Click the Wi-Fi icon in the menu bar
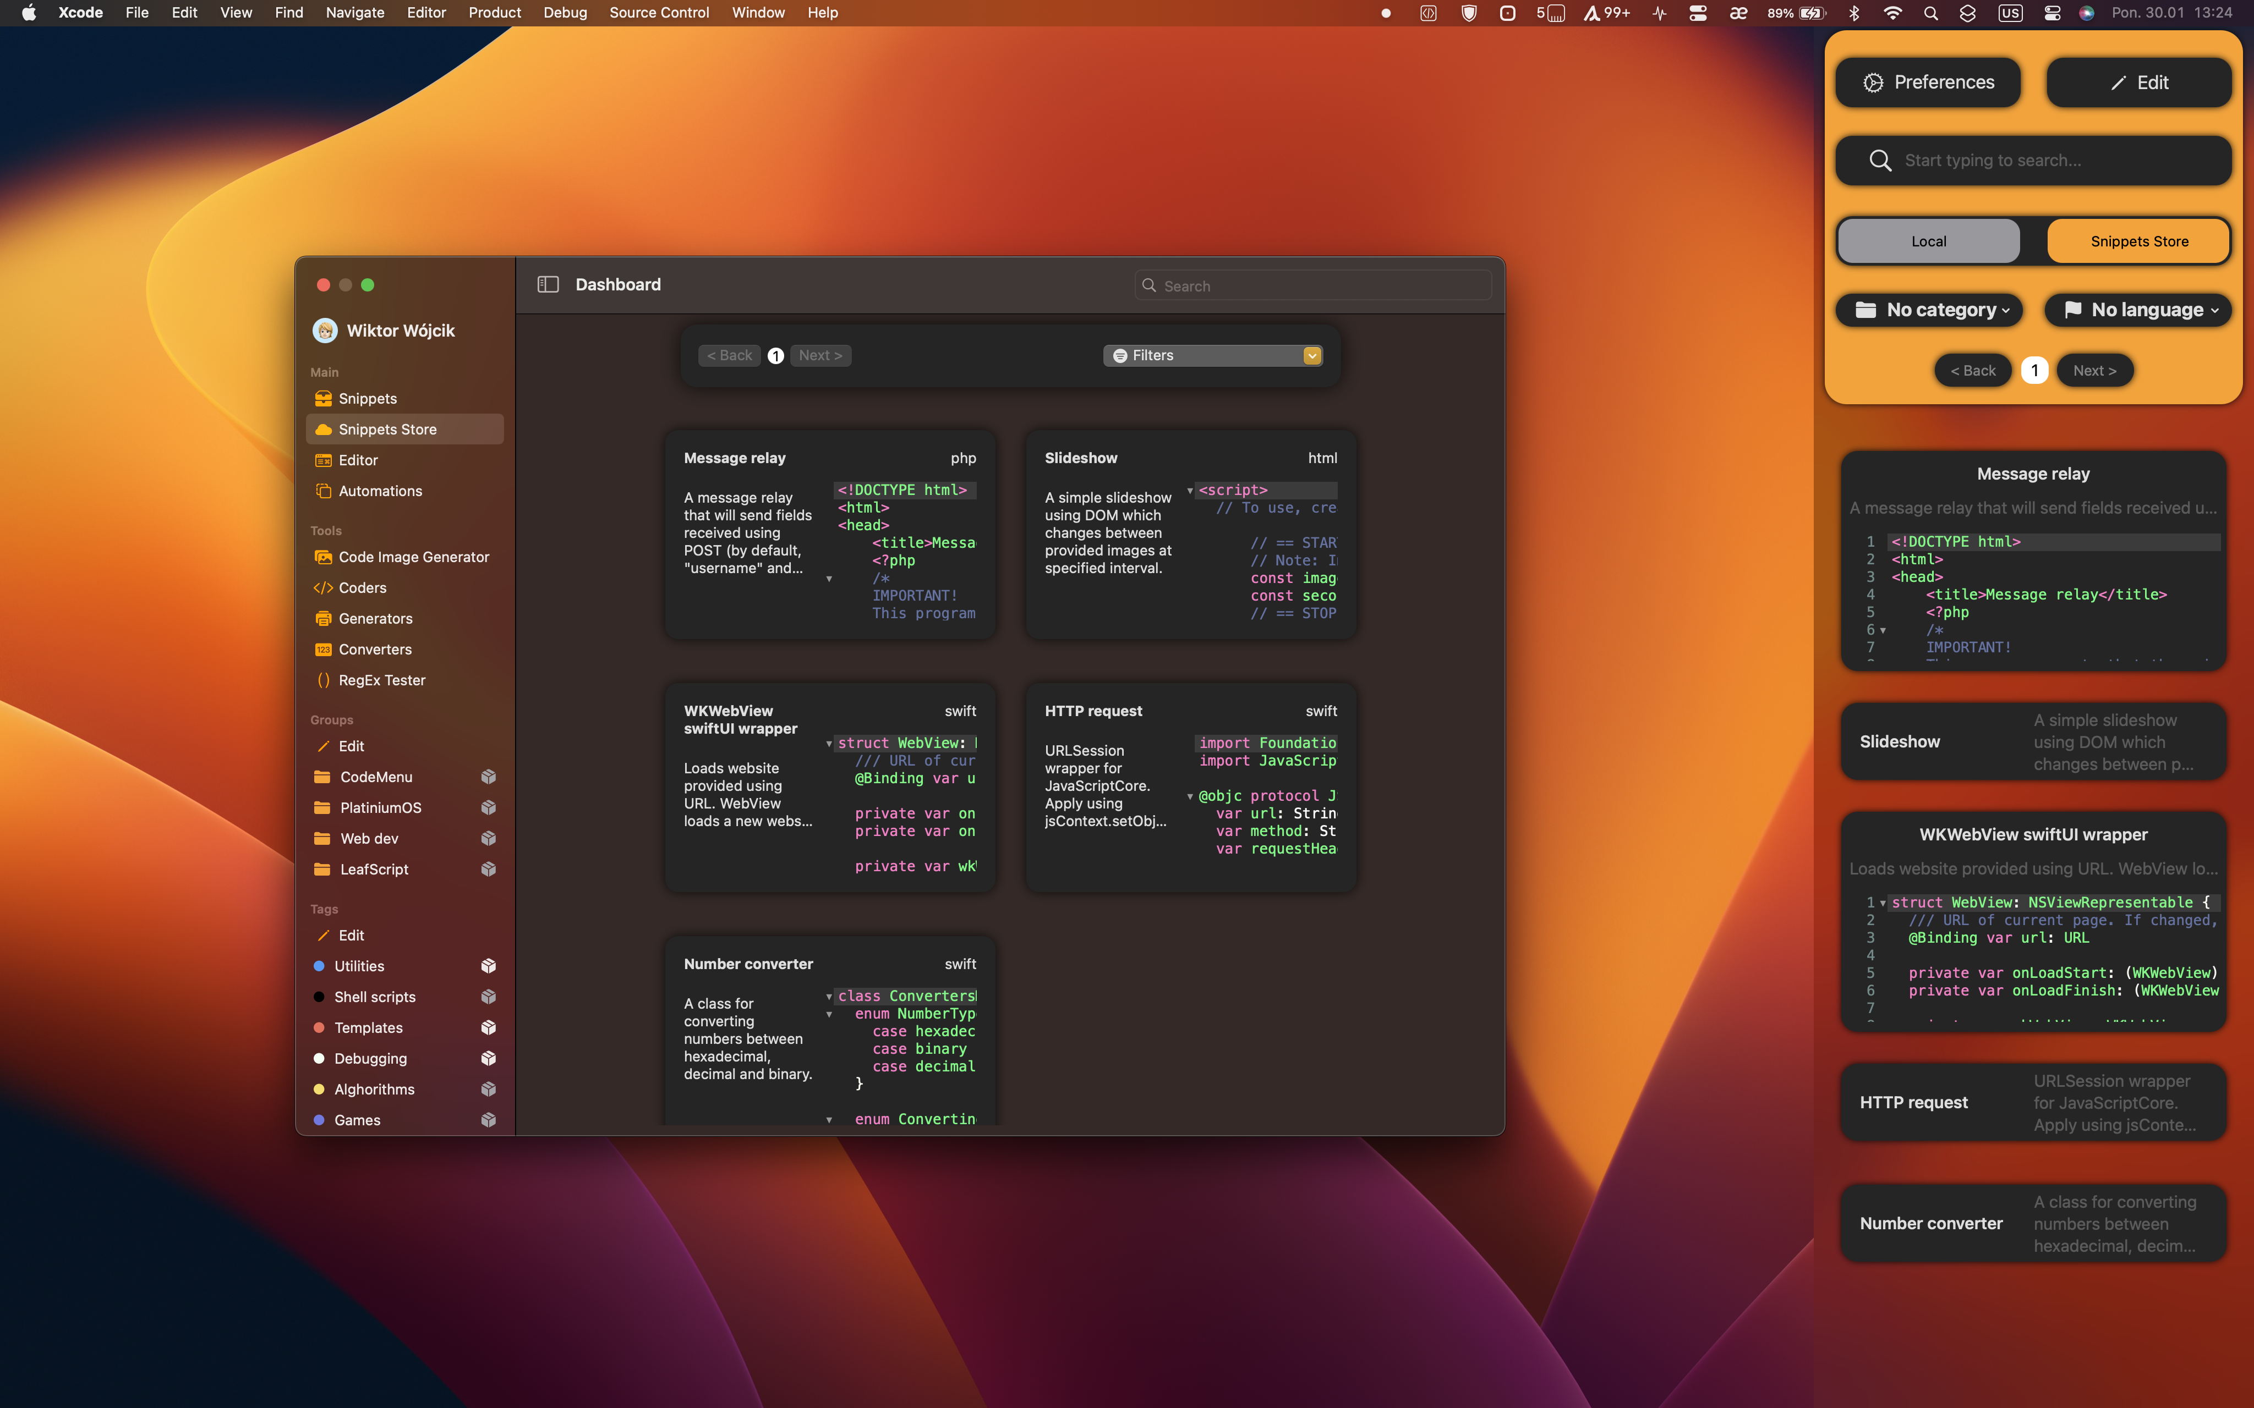 (1892, 13)
